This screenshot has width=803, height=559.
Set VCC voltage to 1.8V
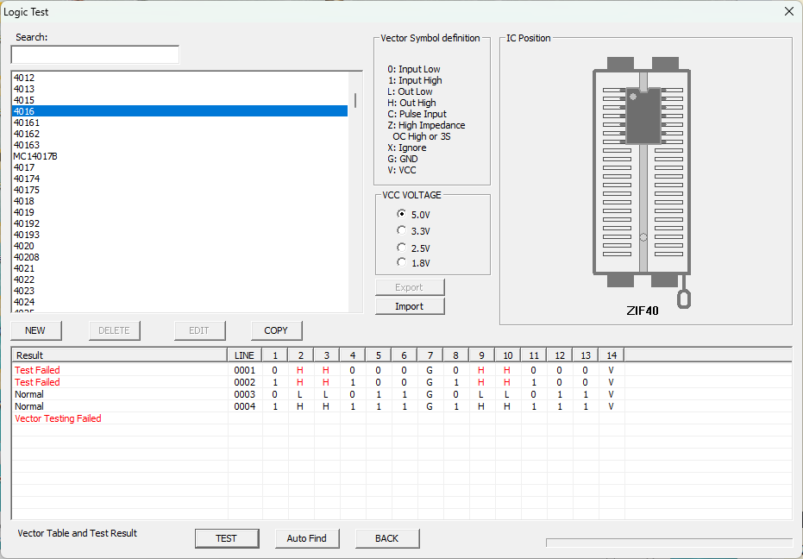(x=401, y=262)
